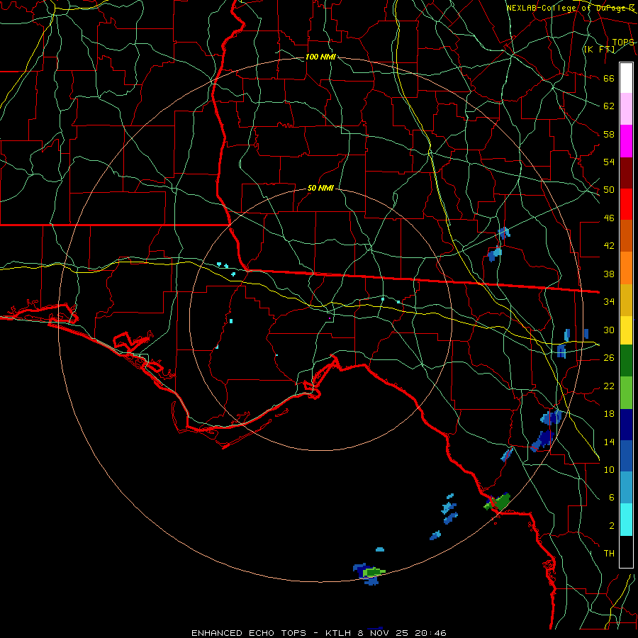The image size is (638, 638).
Task: Click the "6" legend value
Action: tap(612, 498)
